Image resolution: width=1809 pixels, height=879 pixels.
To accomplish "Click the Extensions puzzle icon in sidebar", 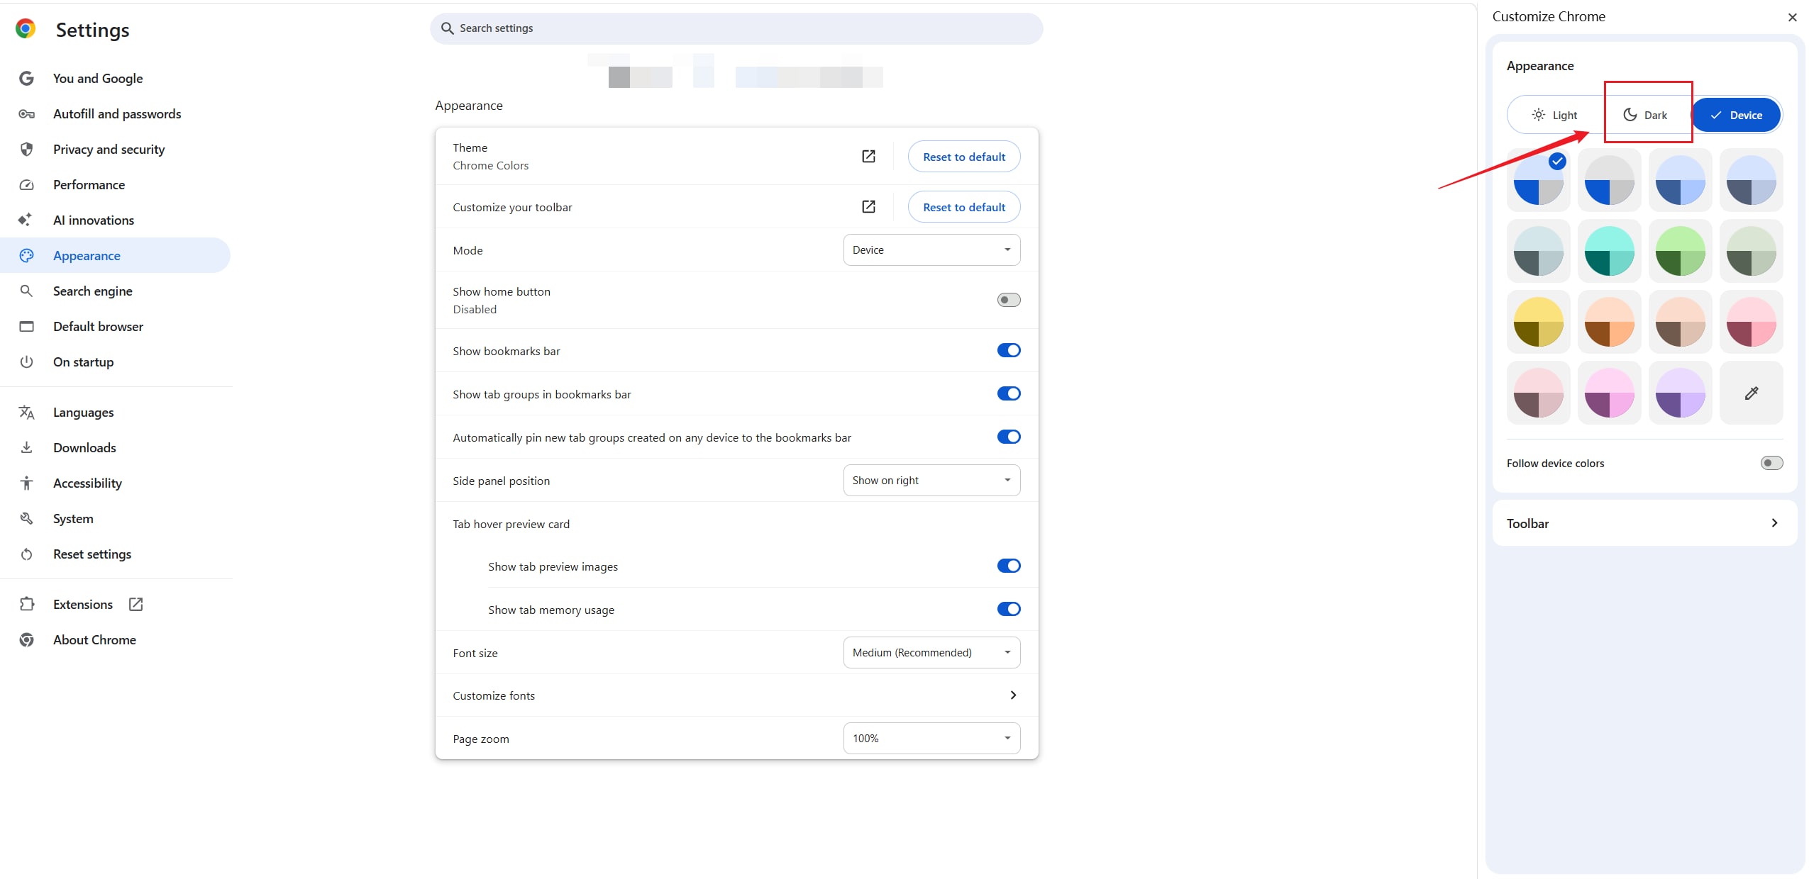I will (27, 604).
